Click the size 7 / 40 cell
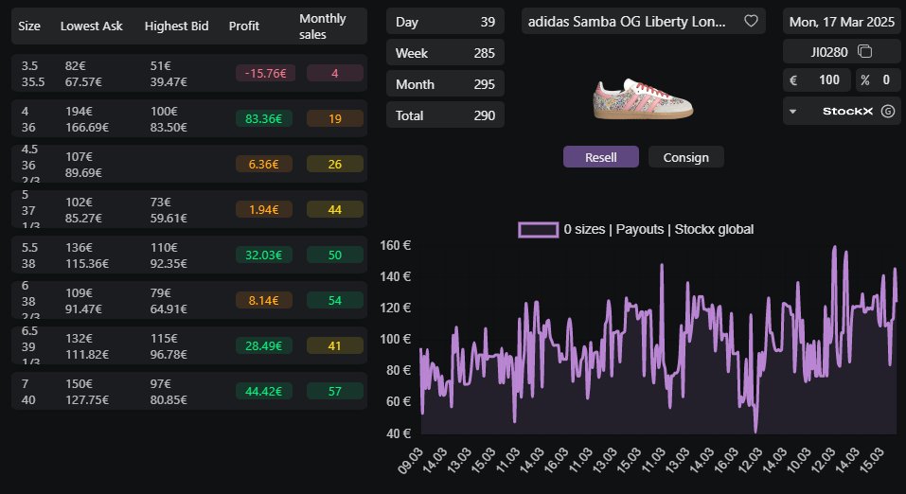 (28, 392)
